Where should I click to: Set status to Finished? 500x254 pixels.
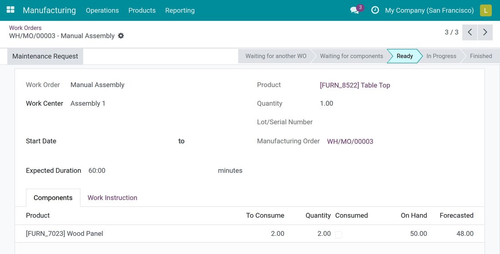[480, 56]
